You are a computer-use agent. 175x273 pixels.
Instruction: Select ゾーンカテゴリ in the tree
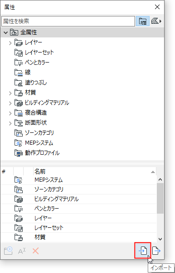tap(40, 133)
